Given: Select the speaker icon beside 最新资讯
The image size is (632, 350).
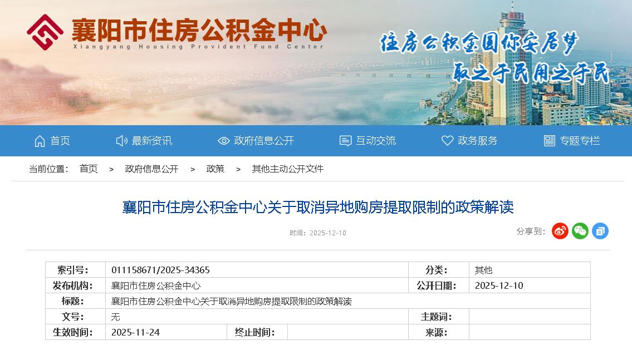Looking at the screenshot, I should (x=122, y=141).
